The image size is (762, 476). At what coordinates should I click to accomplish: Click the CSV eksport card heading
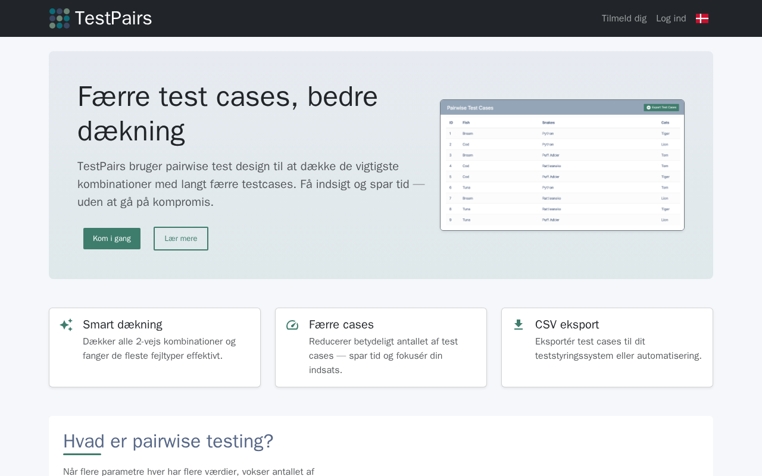[x=567, y=325]
